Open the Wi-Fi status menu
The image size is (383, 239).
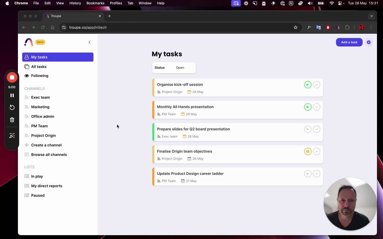pyautogui.click(x=331, y=3)
